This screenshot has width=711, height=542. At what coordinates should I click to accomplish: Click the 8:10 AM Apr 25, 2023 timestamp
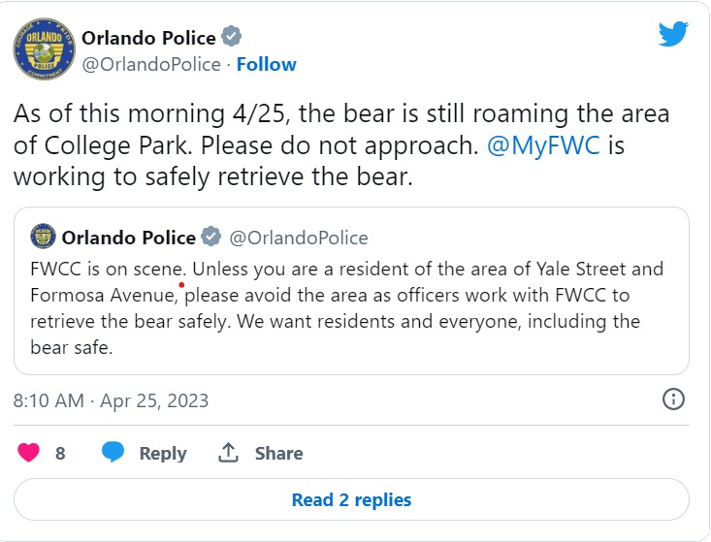(111, 400)
